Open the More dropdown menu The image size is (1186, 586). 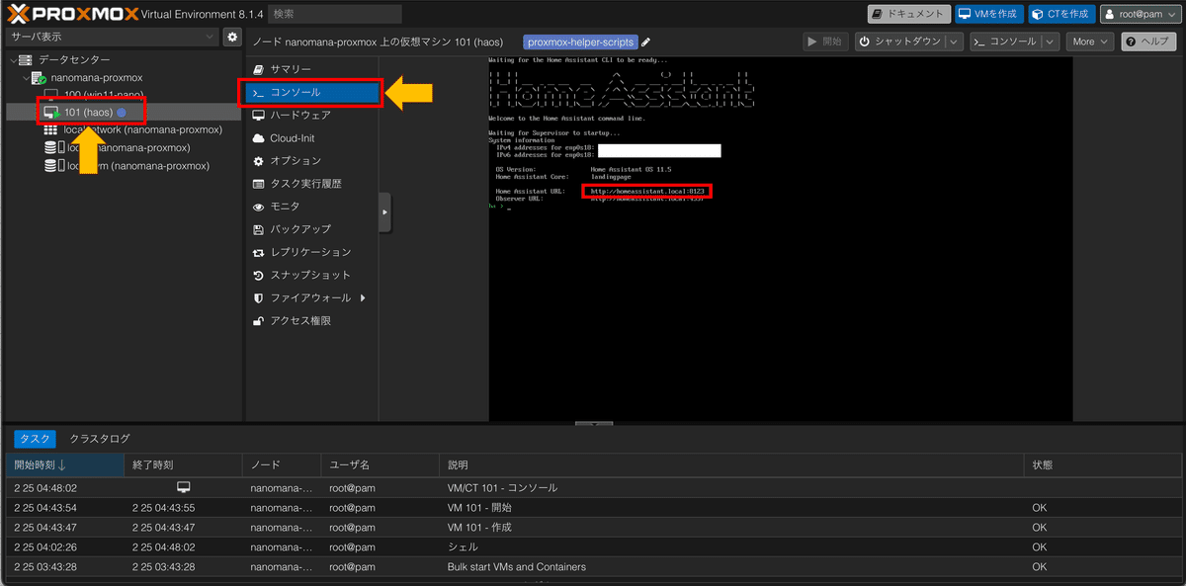(x=1089, y=42)
